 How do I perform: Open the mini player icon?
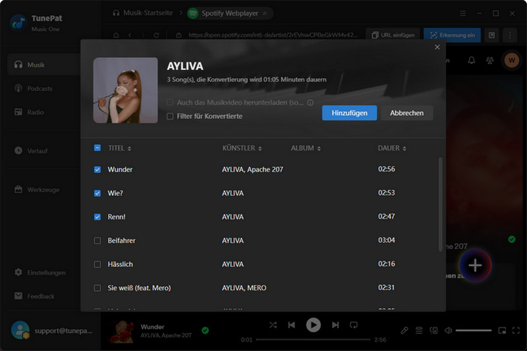(502, 331)
